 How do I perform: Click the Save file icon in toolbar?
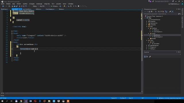point(15,6)
